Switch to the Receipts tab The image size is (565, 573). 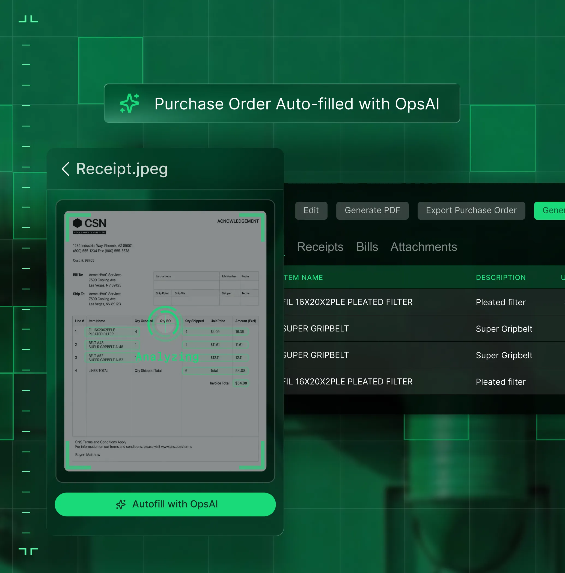pyautogui.click(x=320, y=247)
